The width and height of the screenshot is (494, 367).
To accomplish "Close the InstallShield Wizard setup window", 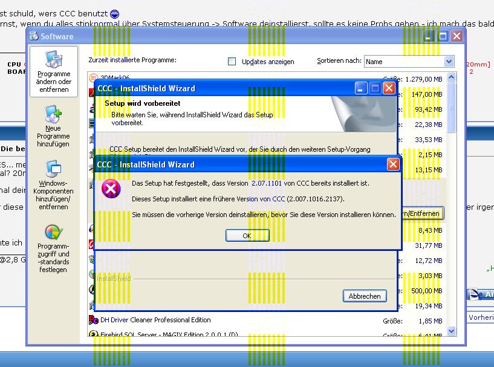I will [389, 88].
